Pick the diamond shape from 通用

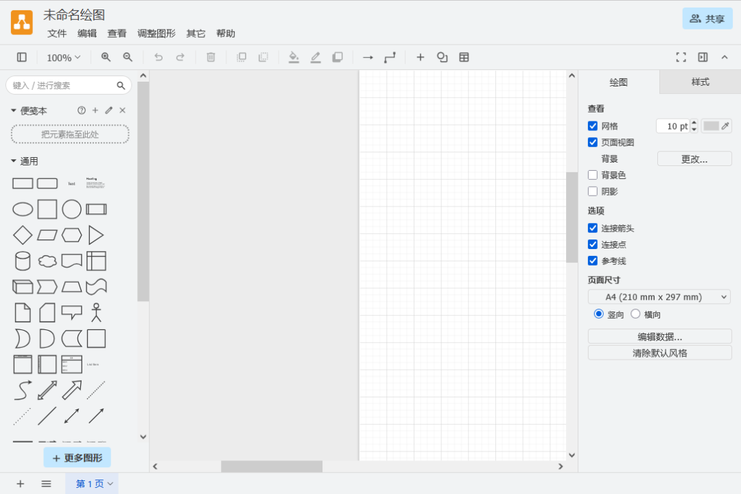[x=23, y=235]
